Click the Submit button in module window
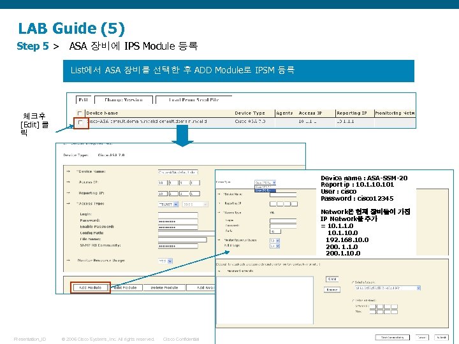This screenshot has width=459, height=344. [x=441, y=338]
